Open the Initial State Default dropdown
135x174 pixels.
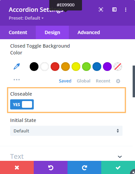click(x=66, y=131)
